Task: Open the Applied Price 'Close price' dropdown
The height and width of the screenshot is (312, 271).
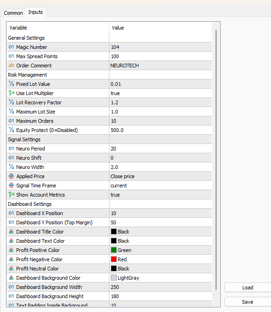Action: [161, 176]
